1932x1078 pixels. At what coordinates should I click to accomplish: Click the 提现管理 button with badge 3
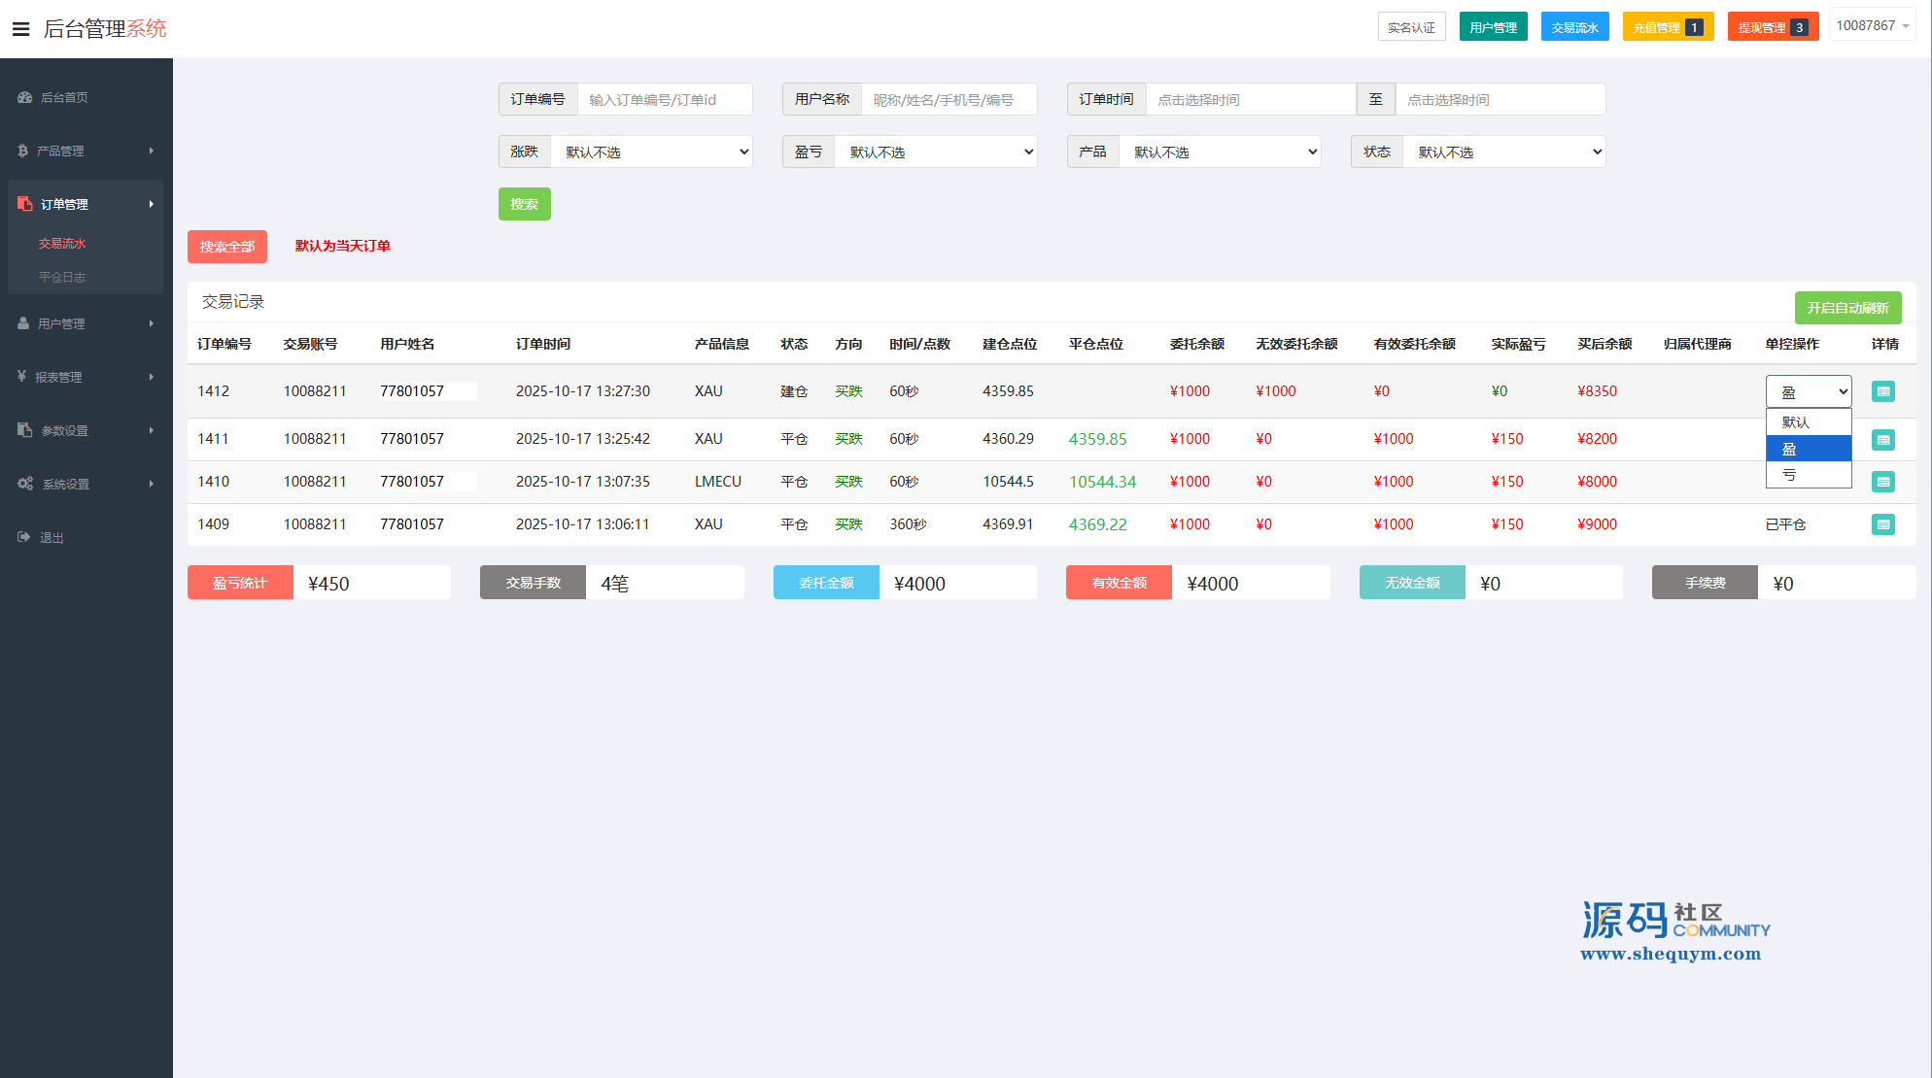point(1772,27)
